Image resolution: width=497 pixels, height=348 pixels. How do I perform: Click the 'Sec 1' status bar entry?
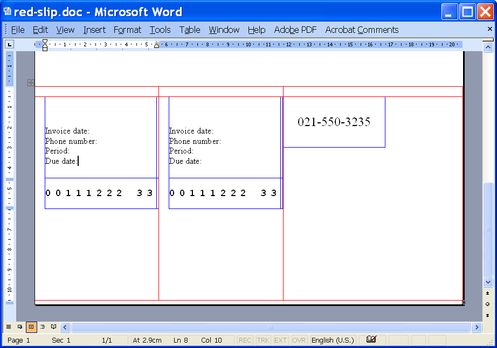(x=61, y=340)
